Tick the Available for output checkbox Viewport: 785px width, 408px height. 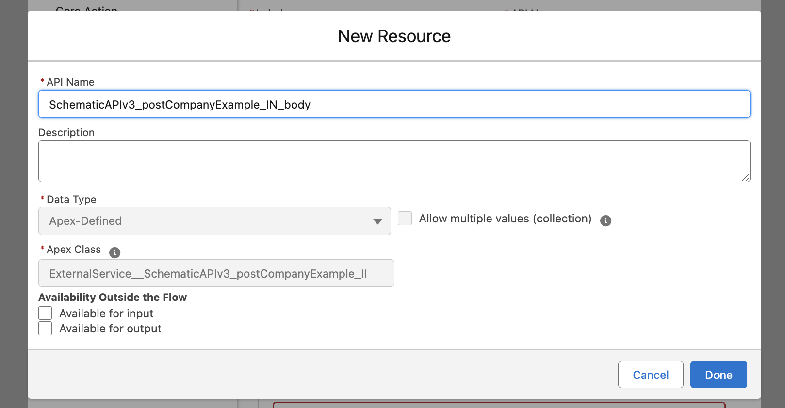45,329
